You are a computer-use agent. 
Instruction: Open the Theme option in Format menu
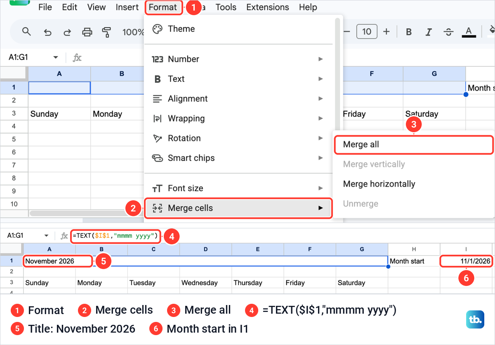click(x=238, y=29)
